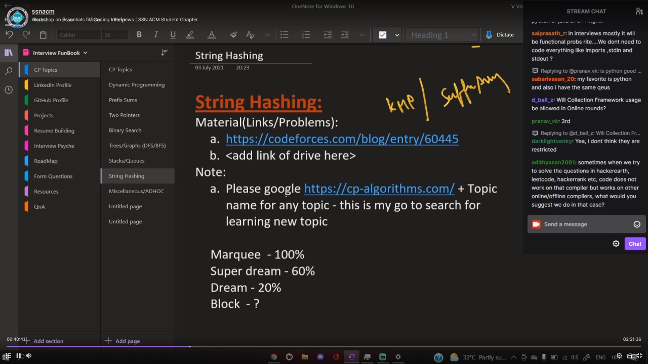Click the text highlighter icon
This screenshot has width=648, height=364.
(190, 35)
